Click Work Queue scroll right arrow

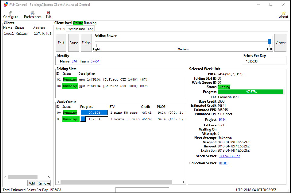coord(183,182)
